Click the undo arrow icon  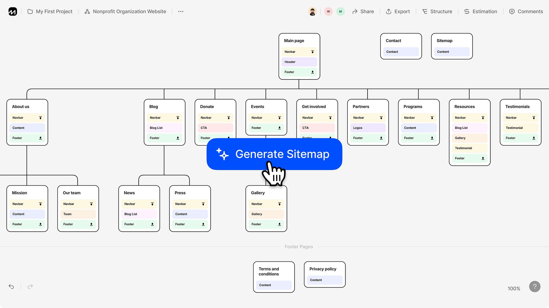pos(11,286)
